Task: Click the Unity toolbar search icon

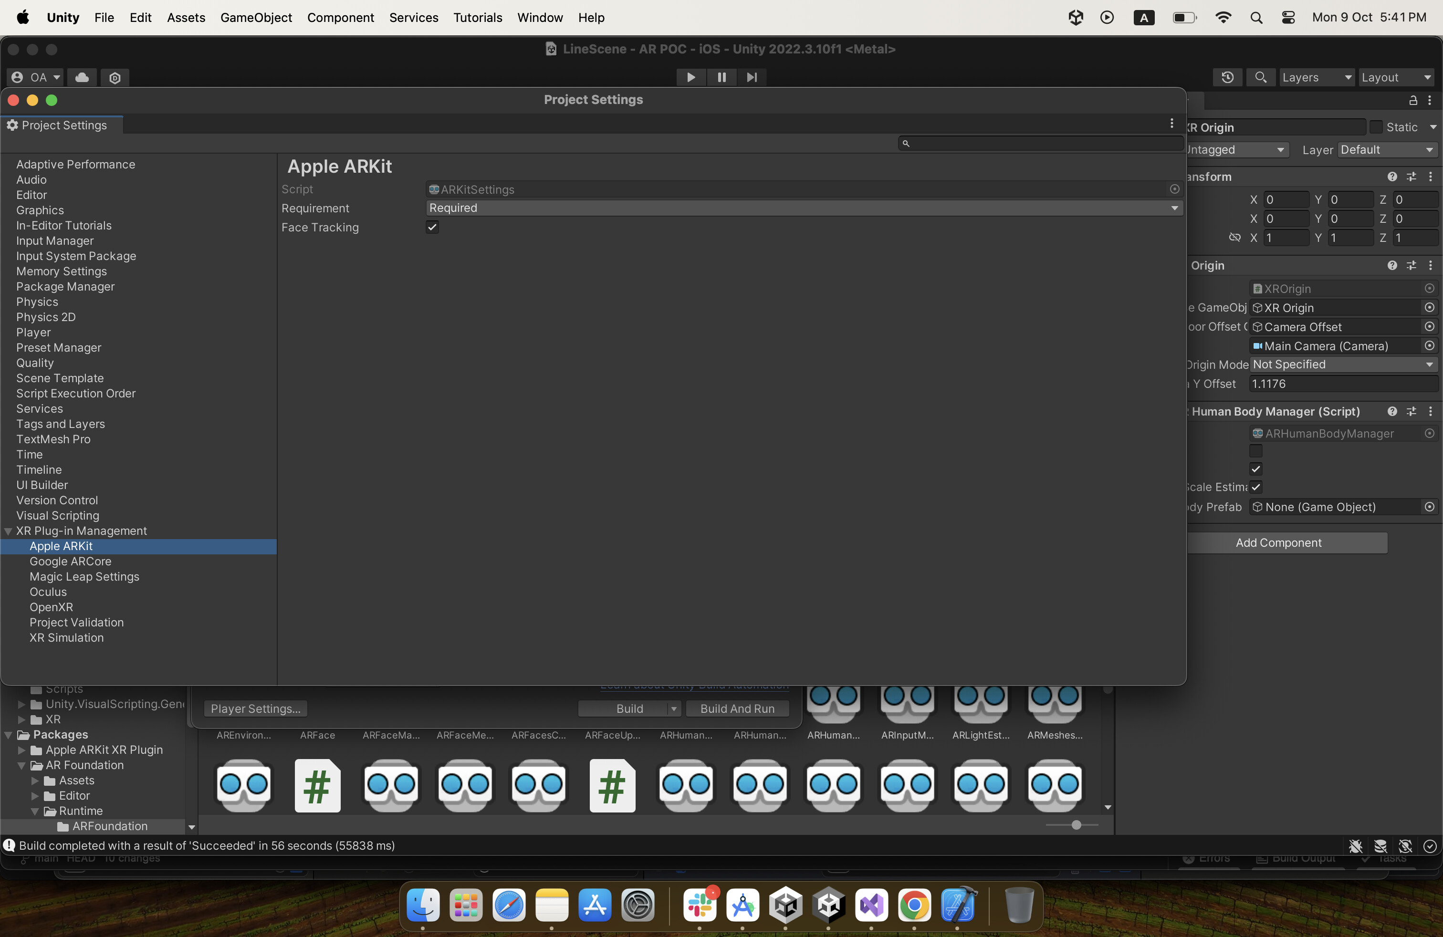Action: click(x=1261, y=77)
